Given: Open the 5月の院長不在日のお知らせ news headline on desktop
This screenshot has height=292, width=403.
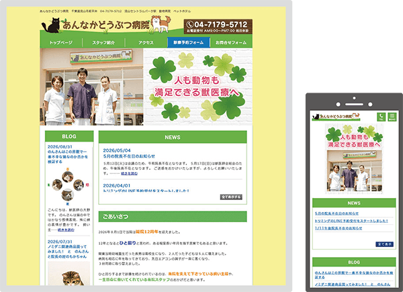Looking at the screenshot, I should (129, 156).
